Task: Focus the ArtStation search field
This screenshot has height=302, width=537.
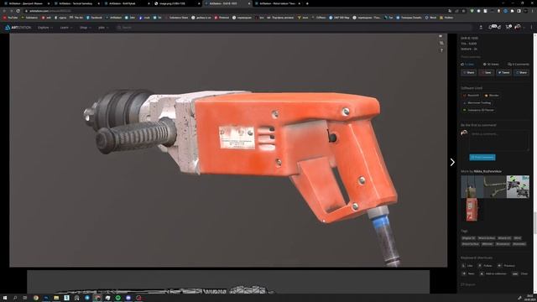Action: [295, 28]
